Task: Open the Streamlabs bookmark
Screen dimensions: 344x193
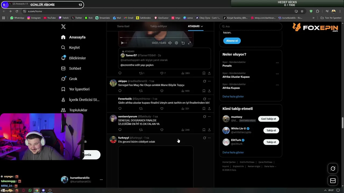Action: [103, 18]
